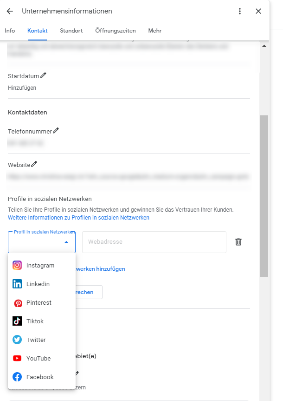
Task: Click the partially hidden Abbrechen button
Action: pyautogui.click(x=89, y=292)
